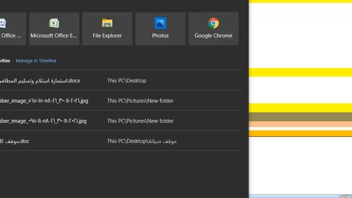Open the recent .docx file on Desktop
The width and height of the screenshot is (352, 198).
[40, 81]
